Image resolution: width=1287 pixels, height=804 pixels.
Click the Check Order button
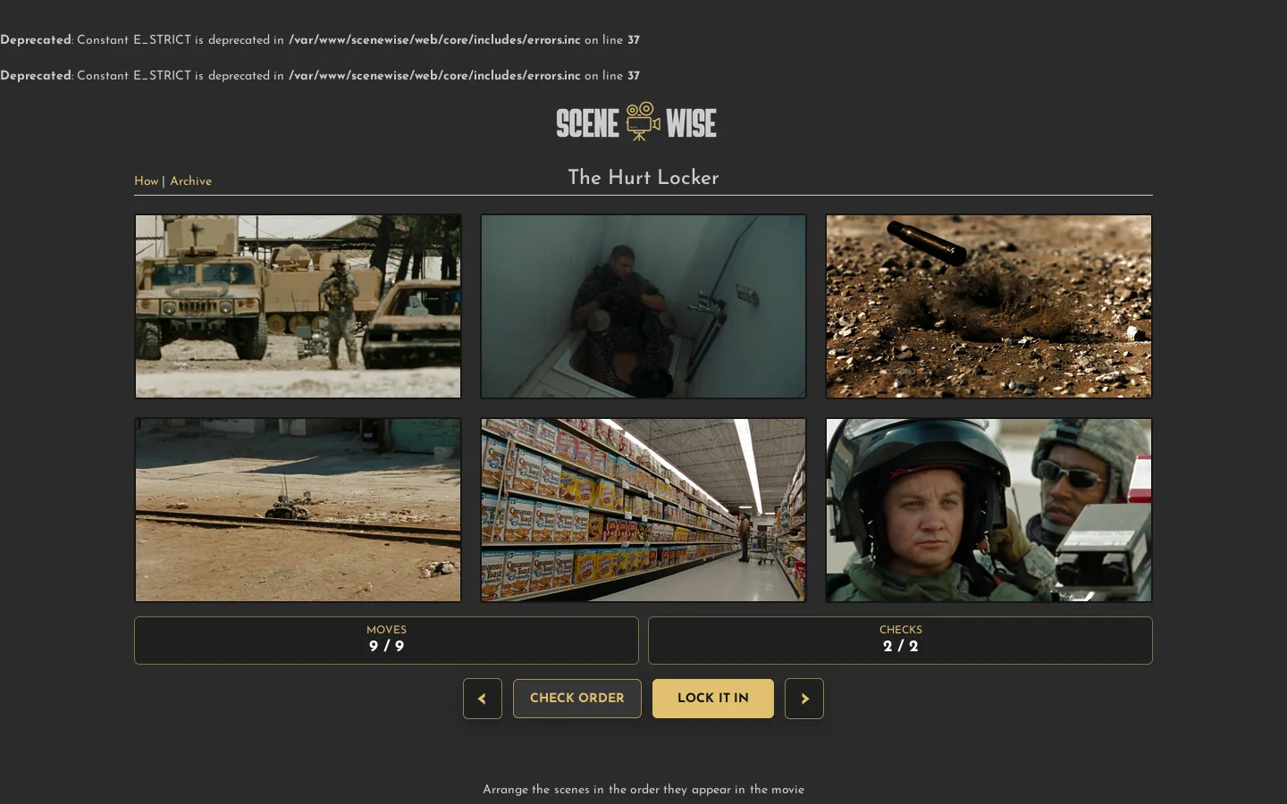(x=577, y=699)
